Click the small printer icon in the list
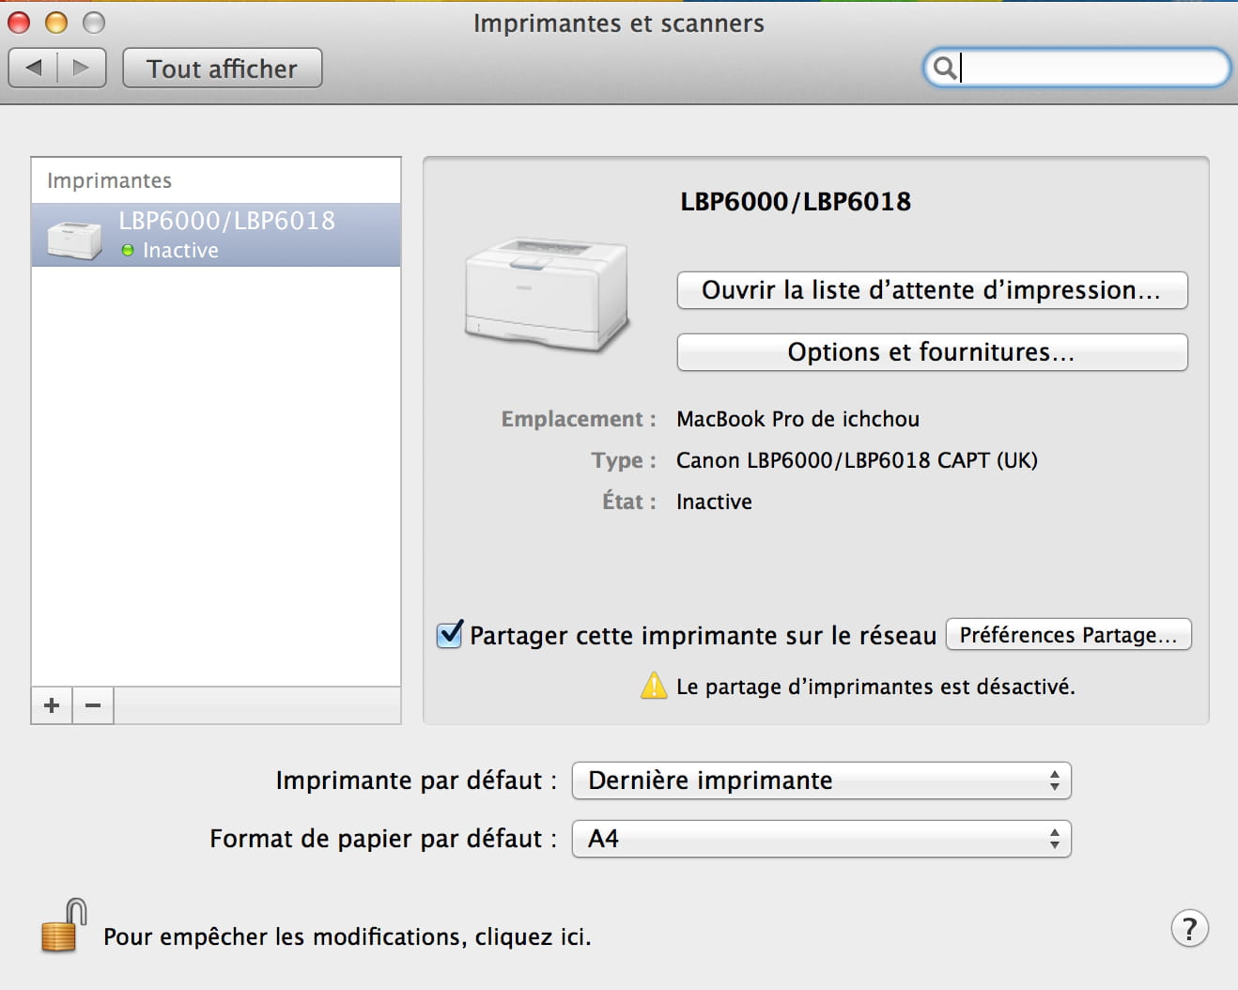 [x=74, y=240]
